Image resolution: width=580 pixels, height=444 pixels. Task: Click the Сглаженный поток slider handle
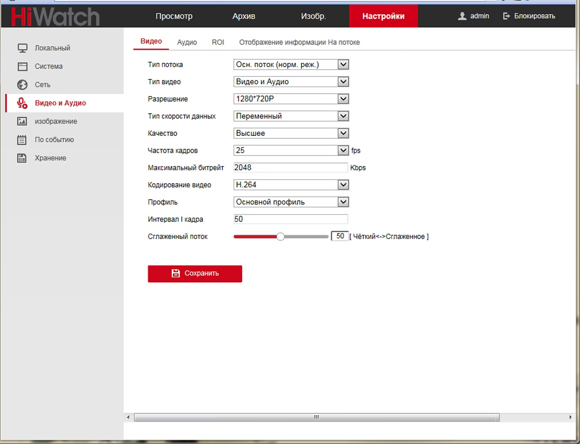click(x=280, y=237)
